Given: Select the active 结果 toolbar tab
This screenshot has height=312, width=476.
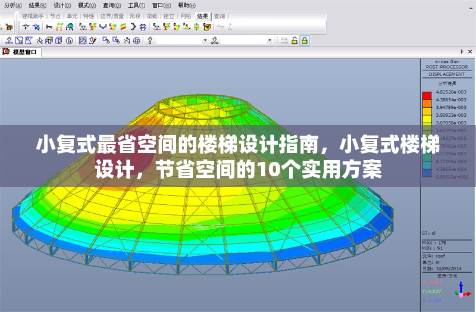Looking at the screenshot, I should click(202, 16).
